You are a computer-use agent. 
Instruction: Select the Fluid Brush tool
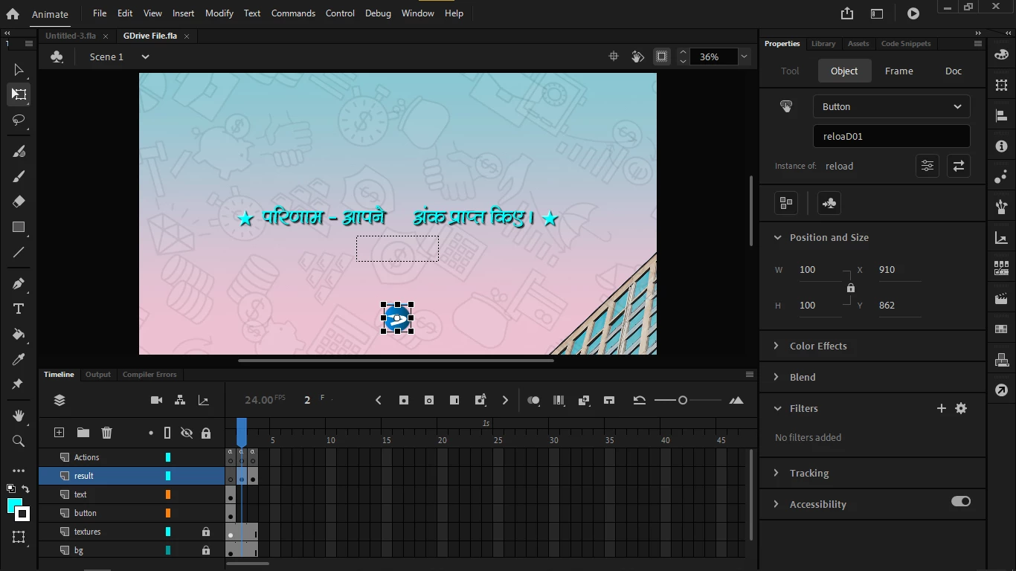pyautogui.click(x=19, y=151)
